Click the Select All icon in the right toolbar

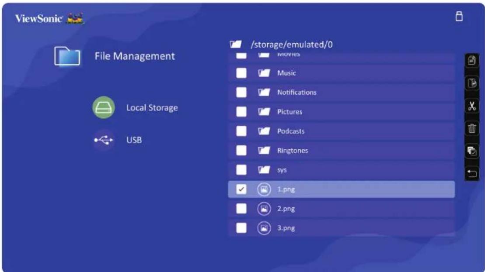pos(472,151)
